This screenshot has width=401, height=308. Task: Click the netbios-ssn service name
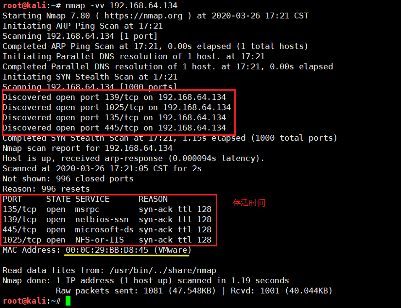click(x=102, y=220)
